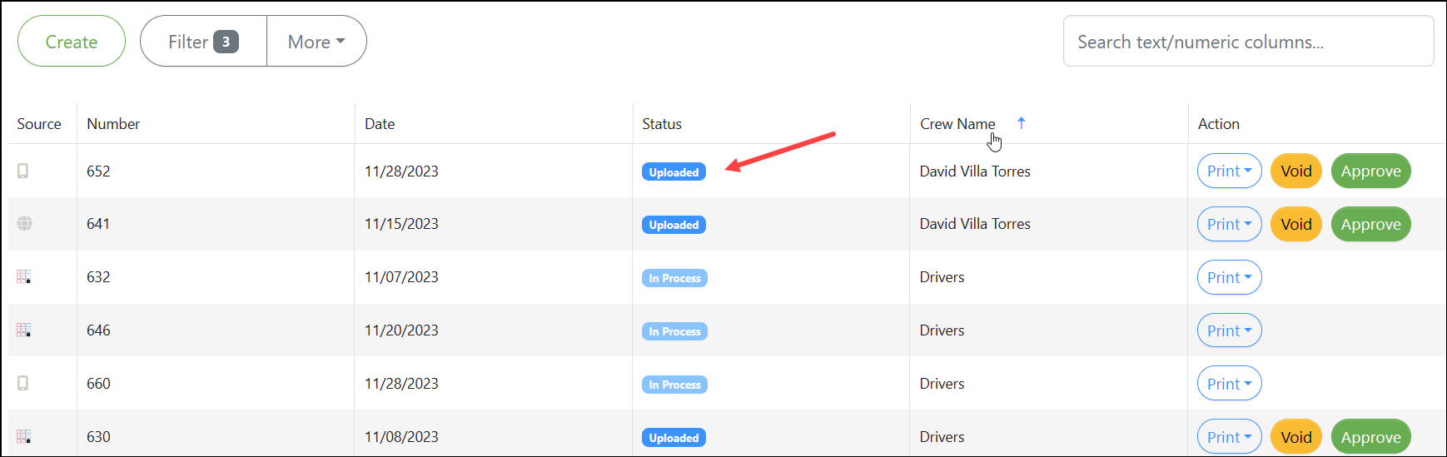Image resolution: width=1447 pixels, height=457 pixels.
Task: Click the Create button
Action: point(72,41)
